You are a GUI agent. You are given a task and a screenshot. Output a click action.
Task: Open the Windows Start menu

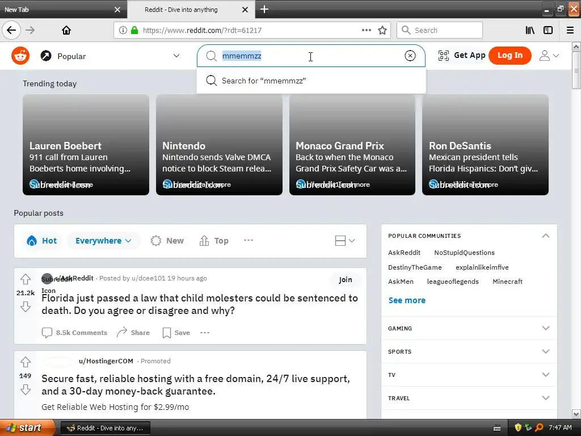tap(27, 427)
